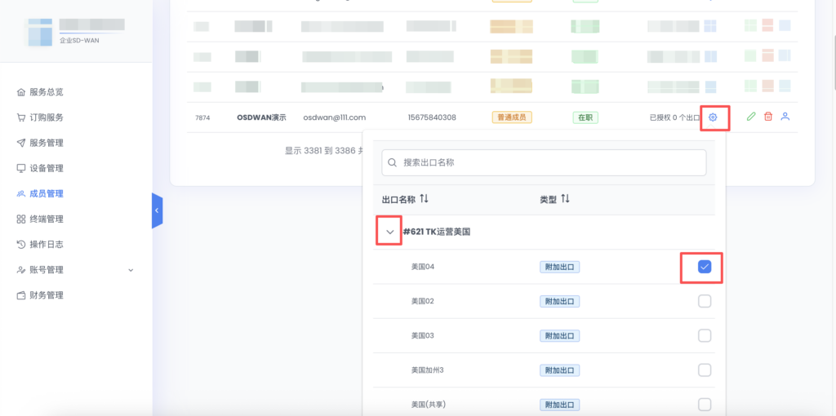Viewport: 836px width, 416px height.
Task: Open 终端管理 in the sidebar
Action: 46,219
